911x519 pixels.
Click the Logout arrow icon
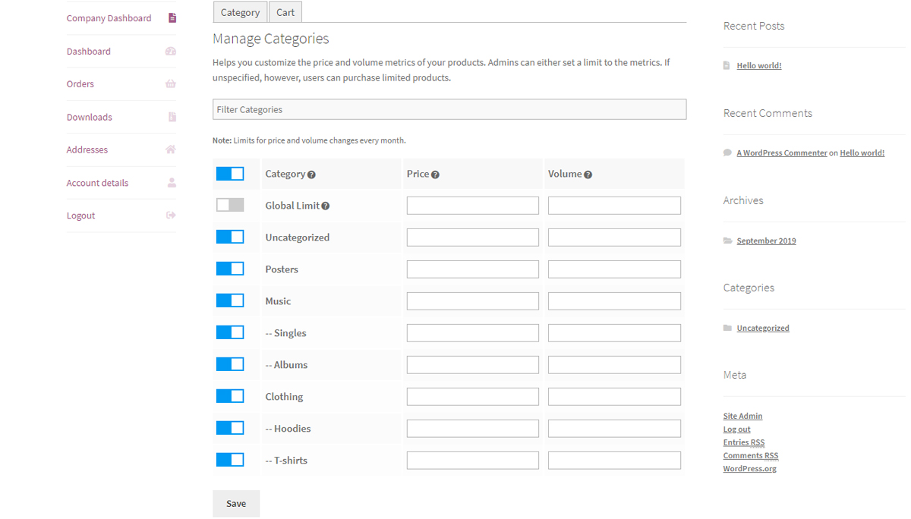(x=171, y=215)
